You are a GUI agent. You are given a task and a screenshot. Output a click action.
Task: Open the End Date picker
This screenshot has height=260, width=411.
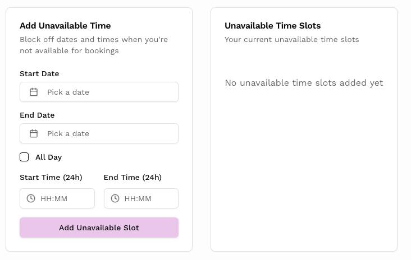click(99, 133)
